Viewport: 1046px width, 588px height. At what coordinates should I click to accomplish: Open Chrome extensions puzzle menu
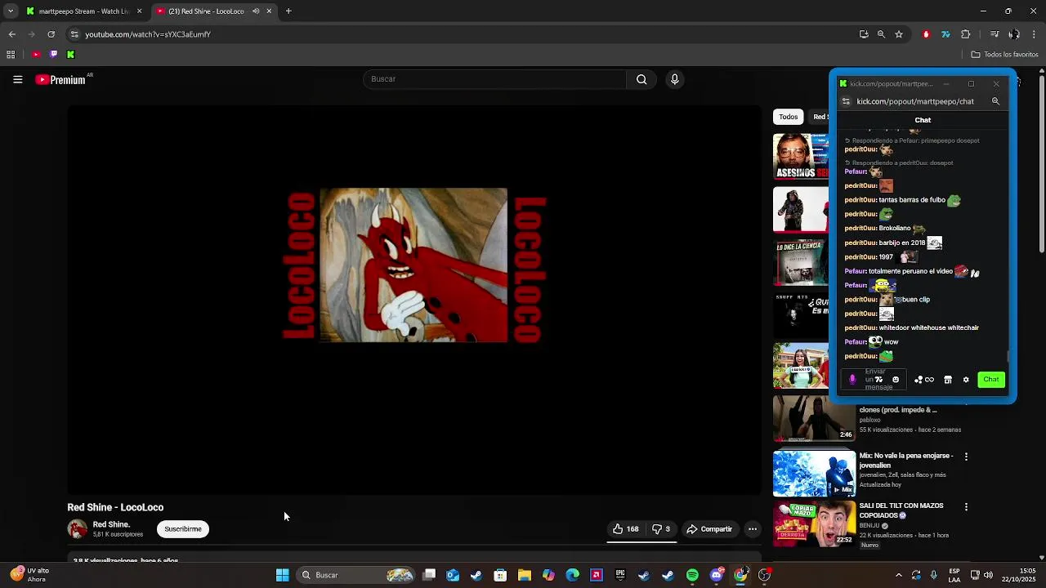pos(966,34)
